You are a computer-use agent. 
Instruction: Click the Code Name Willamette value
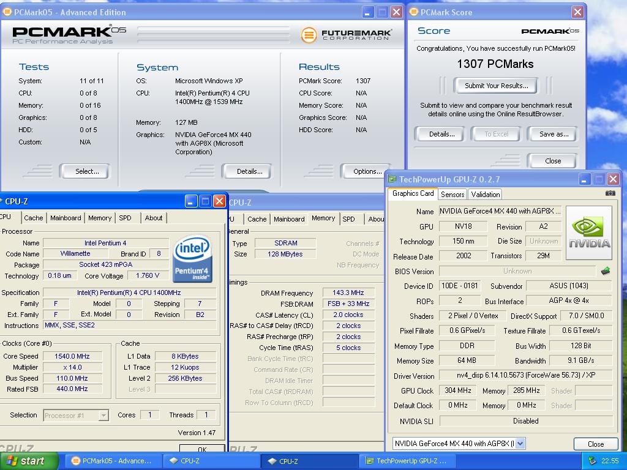(x=75, y=253)
